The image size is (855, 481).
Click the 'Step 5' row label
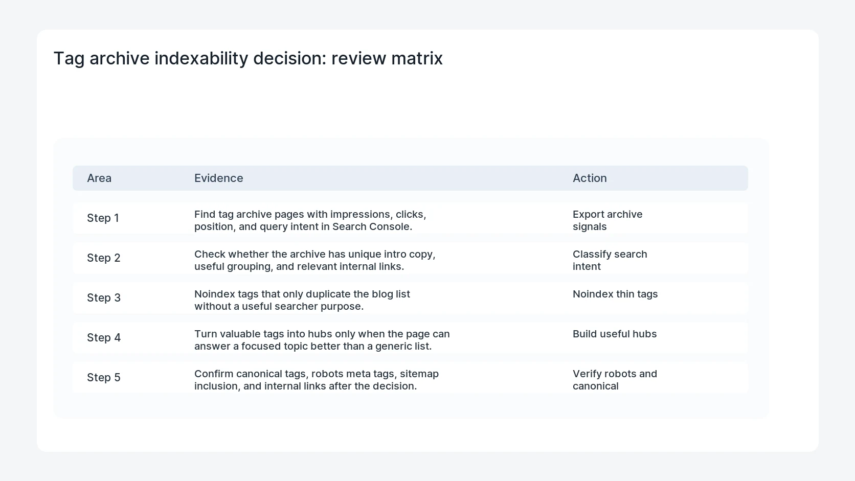pos(104,377)
